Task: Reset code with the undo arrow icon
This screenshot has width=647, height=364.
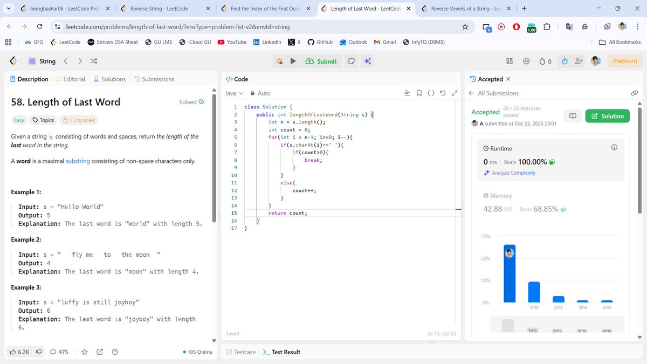Action: coord(443,93)
